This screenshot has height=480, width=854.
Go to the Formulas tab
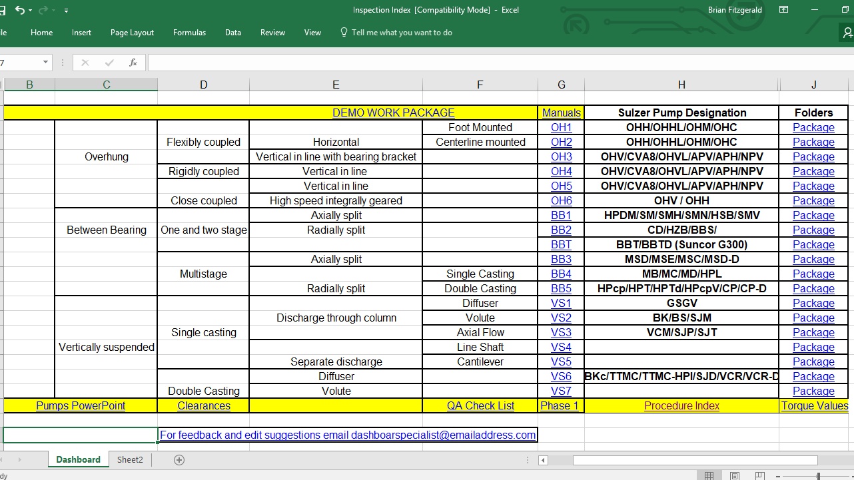pyautogui.click(x=189, y=33)
